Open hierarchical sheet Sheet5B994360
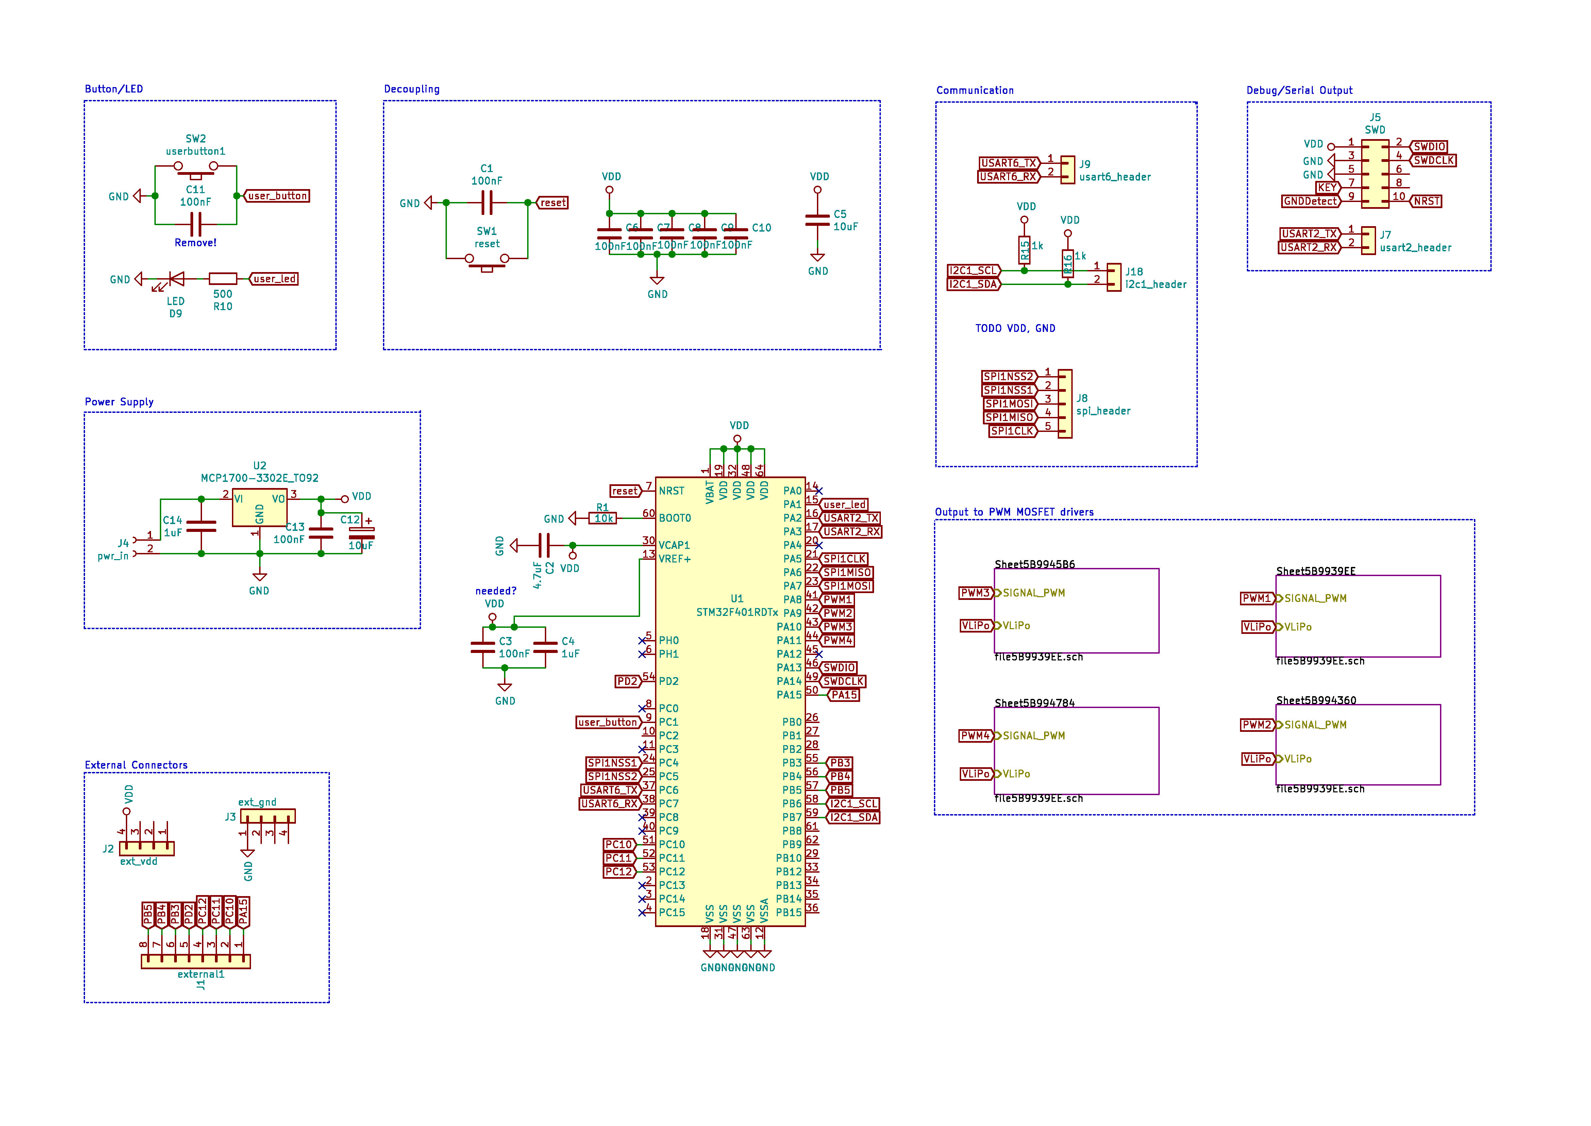This screenshot has width=1591, height=1126. pos(1358,745)
